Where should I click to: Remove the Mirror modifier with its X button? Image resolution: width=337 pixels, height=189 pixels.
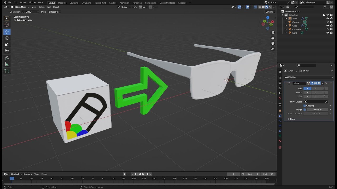pos(326,83)
